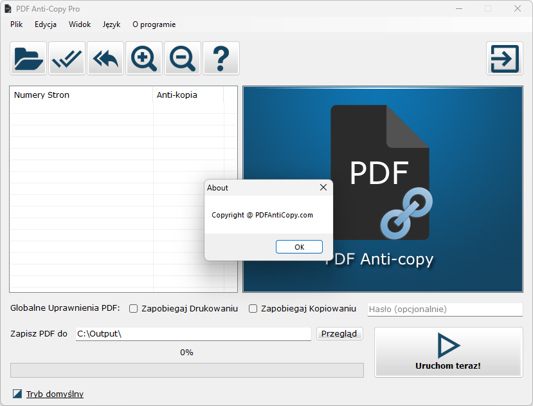The height and width of the screenshot is (406, 533).
Task: Open the Plik menu
Action: 16,24
